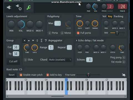133x100 pixels.
Task: Enable Ping pong echo mode
Action: point(124,57)
